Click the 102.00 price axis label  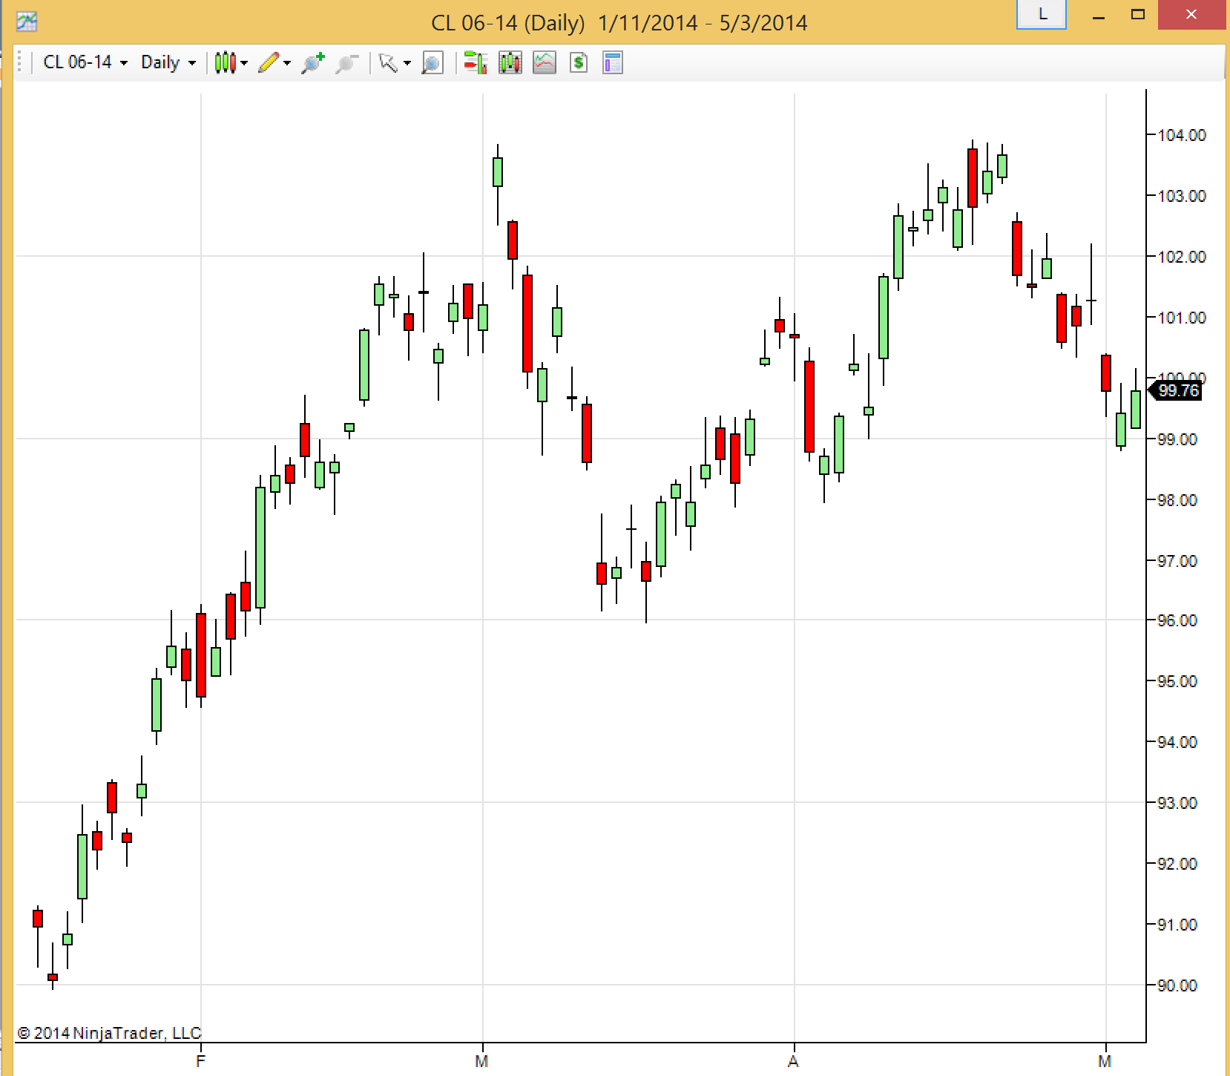pos(1182,257)
